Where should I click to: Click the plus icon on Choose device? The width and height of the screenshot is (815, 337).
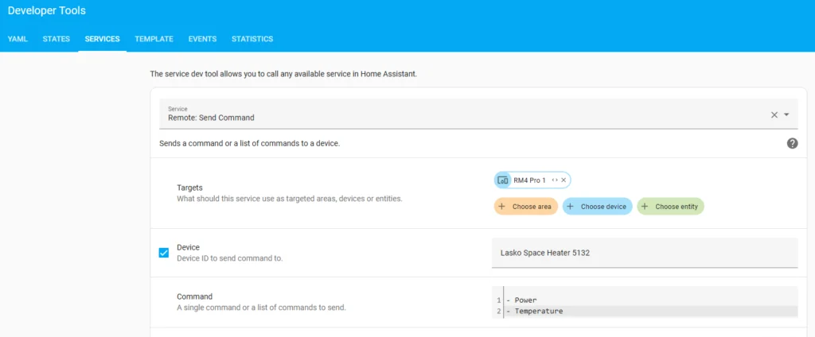point(570,207)
